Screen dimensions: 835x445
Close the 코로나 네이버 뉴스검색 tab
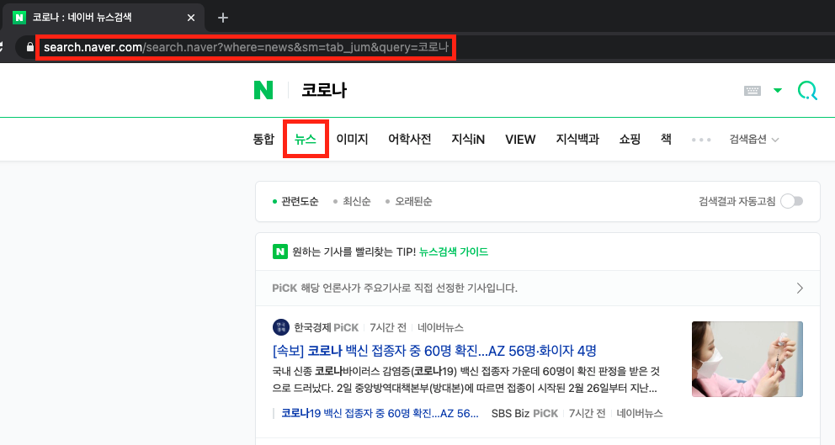click(190, 18)
